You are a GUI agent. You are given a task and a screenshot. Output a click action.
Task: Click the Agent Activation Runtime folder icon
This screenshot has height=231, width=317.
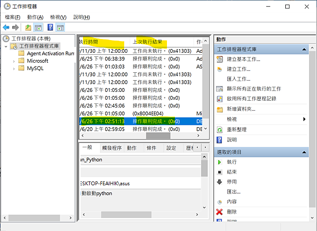(x=21, y=53)
